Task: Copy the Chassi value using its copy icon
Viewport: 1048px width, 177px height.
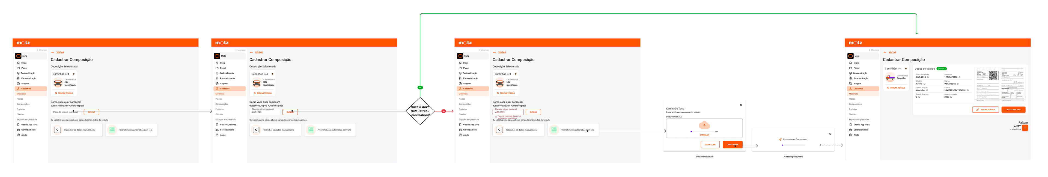Action: (x=968, y=90)
